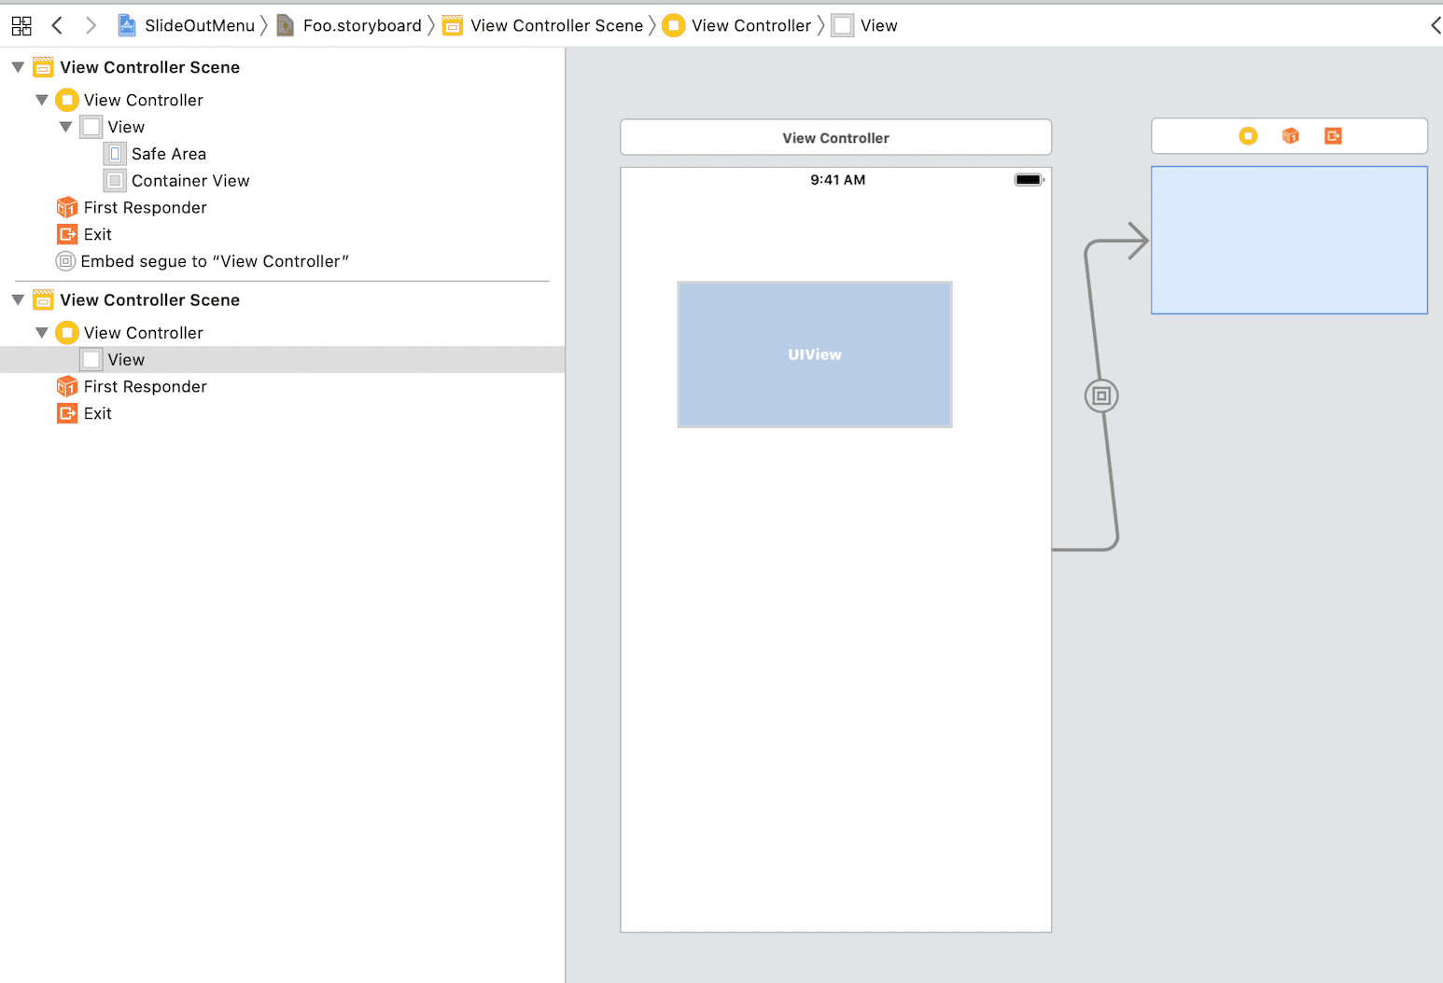This screenshot has height=983, width=1443.
Task: Collapse the View containing Safe Area
Action: [x=65, y=127]
